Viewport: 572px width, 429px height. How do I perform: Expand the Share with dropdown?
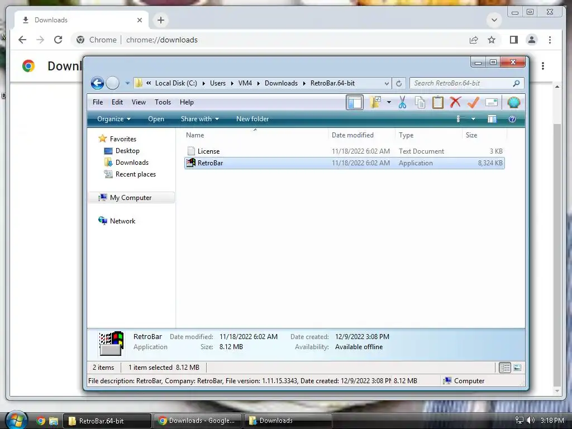(x=200, y=119)
